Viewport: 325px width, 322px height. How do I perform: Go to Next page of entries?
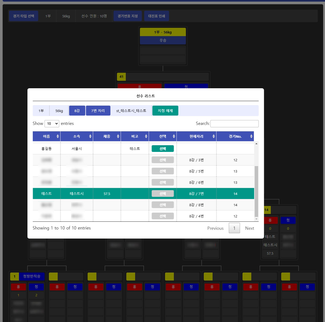point(249,228)
